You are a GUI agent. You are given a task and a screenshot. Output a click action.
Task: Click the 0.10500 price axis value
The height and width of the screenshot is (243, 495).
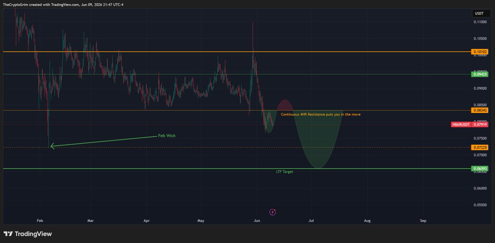click(x=480, y=38)
